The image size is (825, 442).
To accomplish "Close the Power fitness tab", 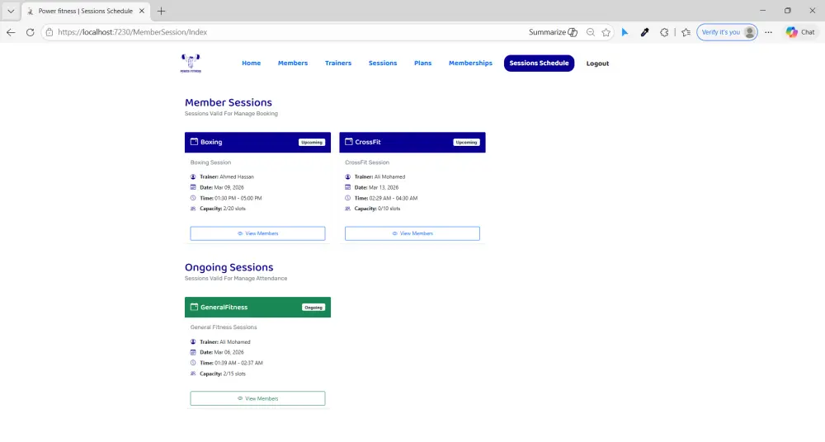I will (x=142, y=11).
